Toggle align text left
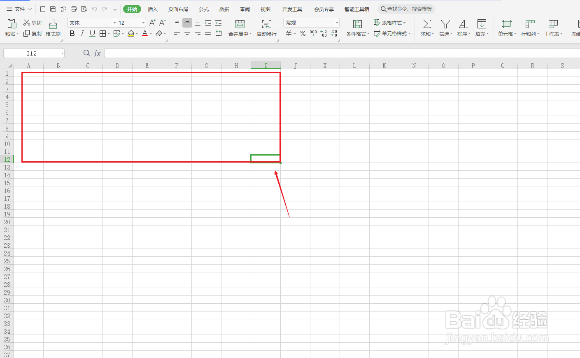Viewport: 580px width, 358px height. click(177, 33)
